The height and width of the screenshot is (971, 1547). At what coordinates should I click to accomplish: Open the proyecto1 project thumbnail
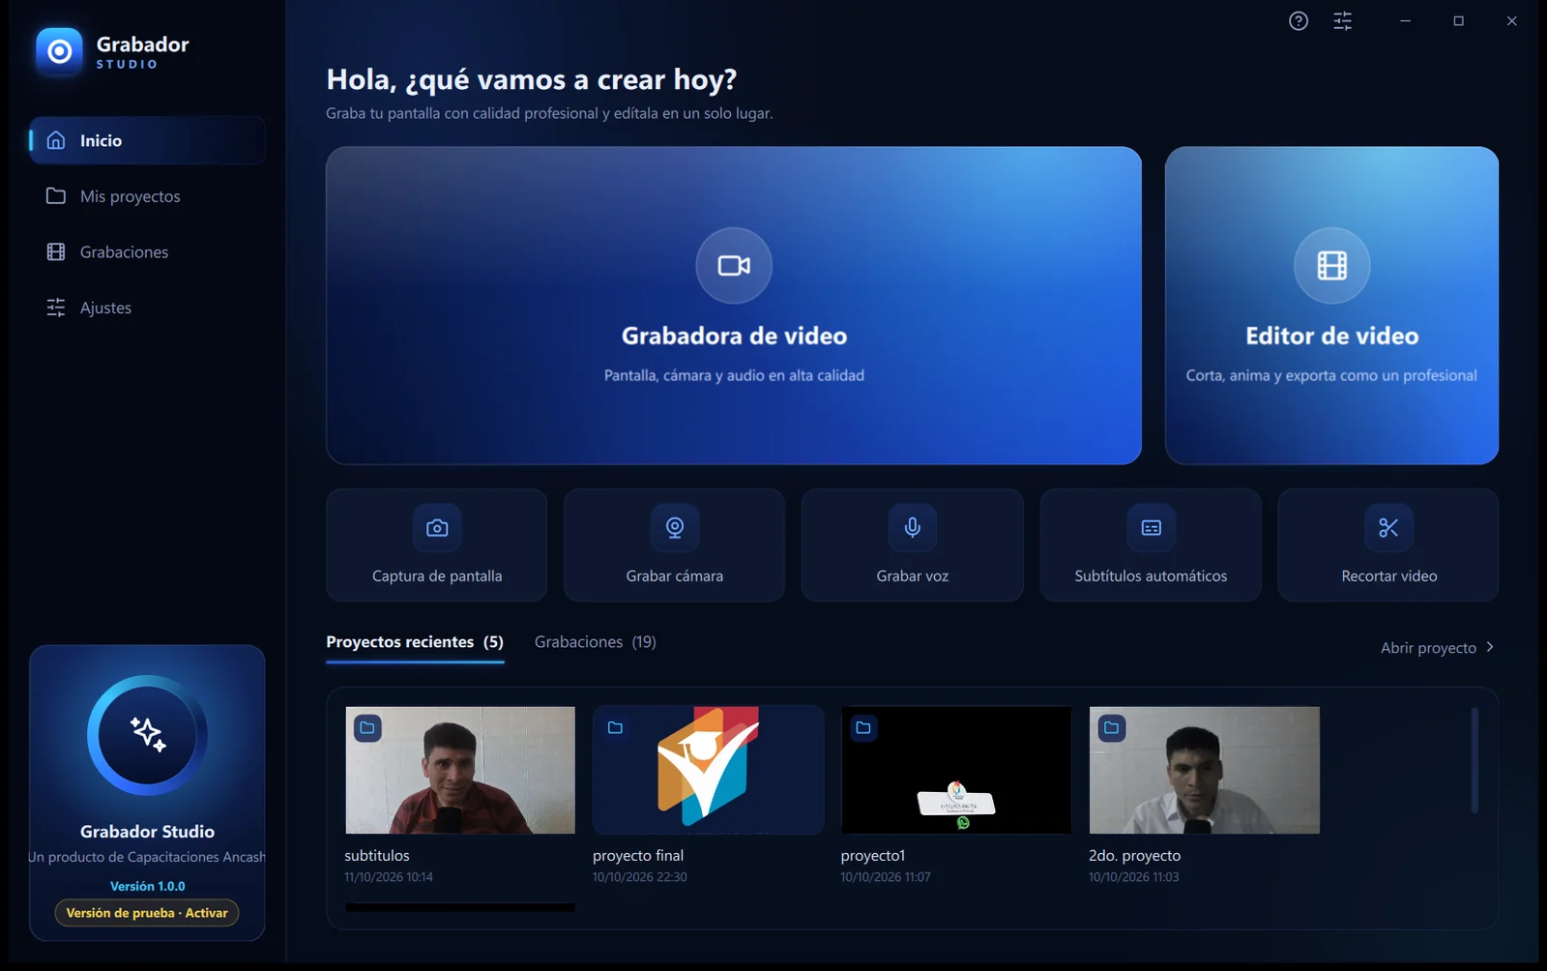pyautogui.click(x=956, y=770)
